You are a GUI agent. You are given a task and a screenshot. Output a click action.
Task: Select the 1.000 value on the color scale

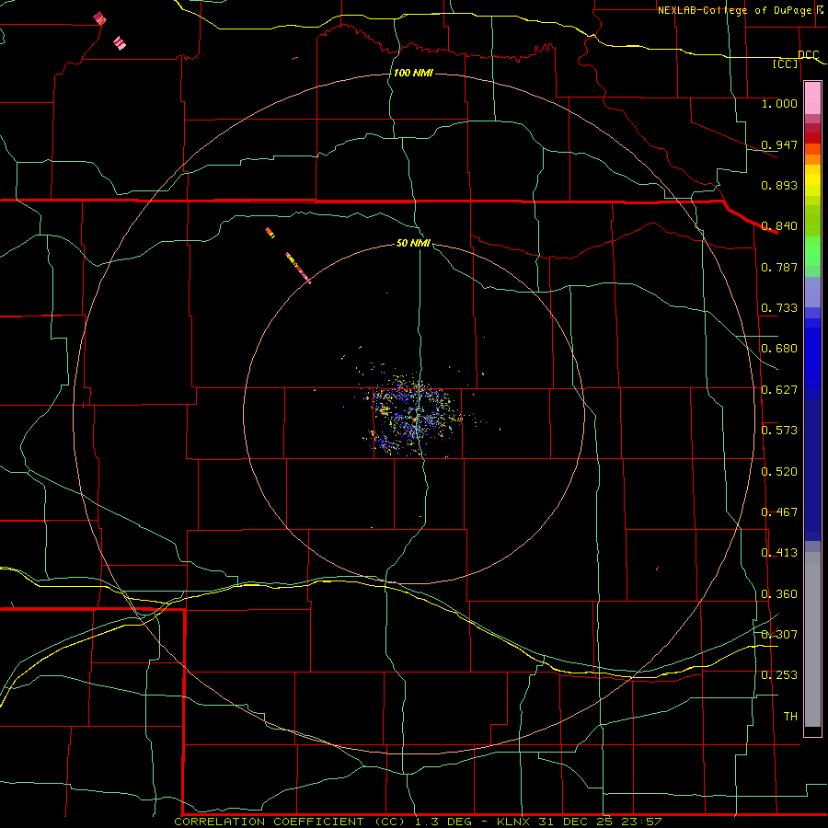point(779,103)
